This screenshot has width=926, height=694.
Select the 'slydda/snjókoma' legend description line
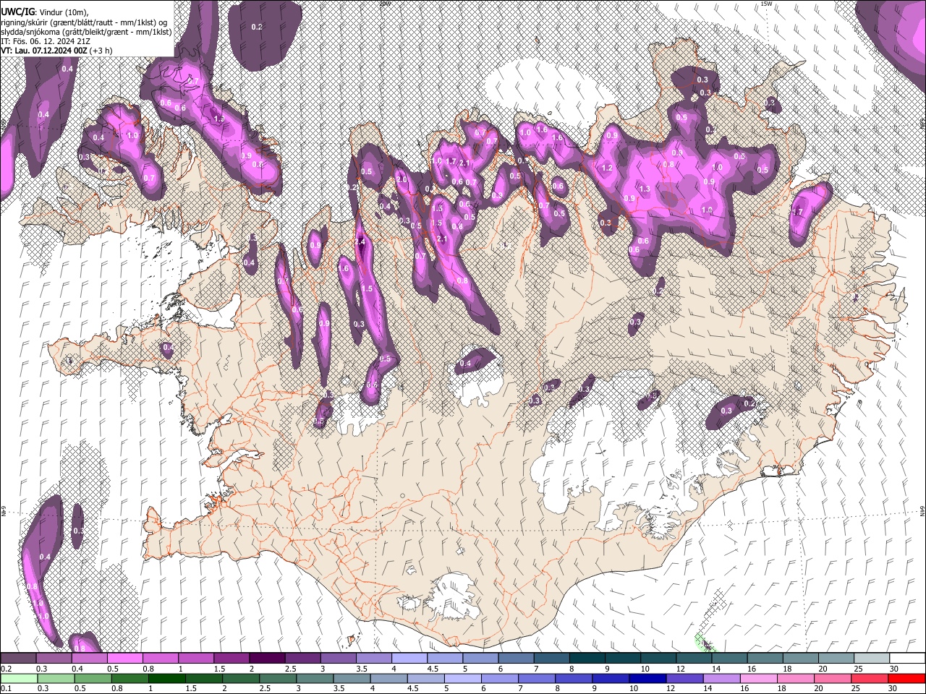[x=86, y=32]
